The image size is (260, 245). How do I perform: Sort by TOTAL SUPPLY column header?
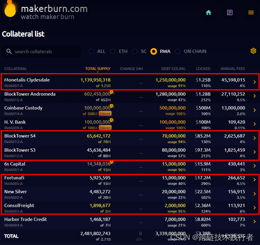(x=98, y=69)
